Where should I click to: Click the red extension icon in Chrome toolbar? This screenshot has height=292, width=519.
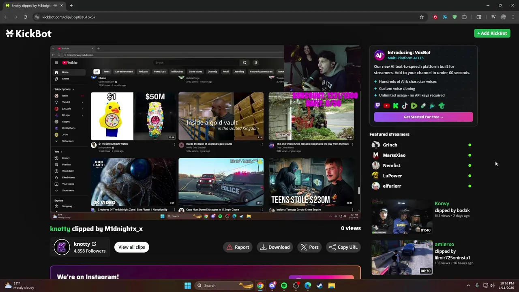(x=435, y=17)
